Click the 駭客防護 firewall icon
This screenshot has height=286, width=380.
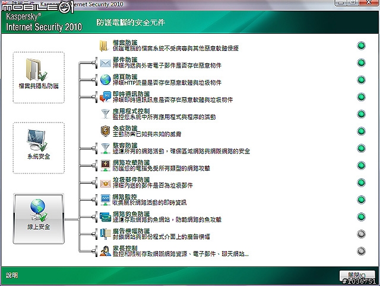105,148
